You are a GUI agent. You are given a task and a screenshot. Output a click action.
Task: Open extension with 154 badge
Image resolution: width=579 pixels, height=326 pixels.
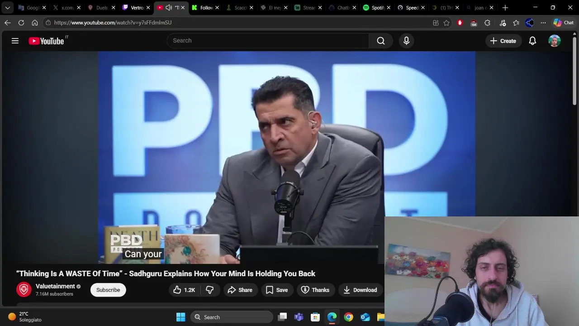coord(474,23)
